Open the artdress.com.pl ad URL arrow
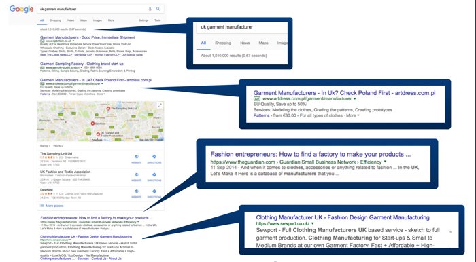The image size is (476, 262). coord(102,83)
